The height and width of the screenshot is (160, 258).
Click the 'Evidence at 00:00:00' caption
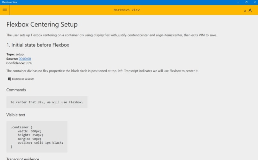pos(23,79)
